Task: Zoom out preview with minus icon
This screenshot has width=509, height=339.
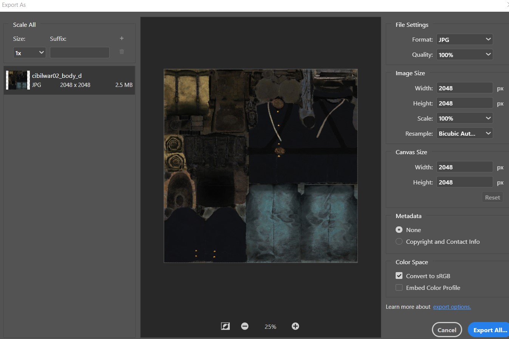Action: pyautogui.click(x=245, y=326)
